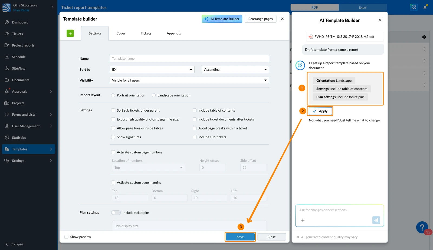Click the PlanRadar logo icon
The height and width of the screenshot is (250, 433).
click(6, 8)
